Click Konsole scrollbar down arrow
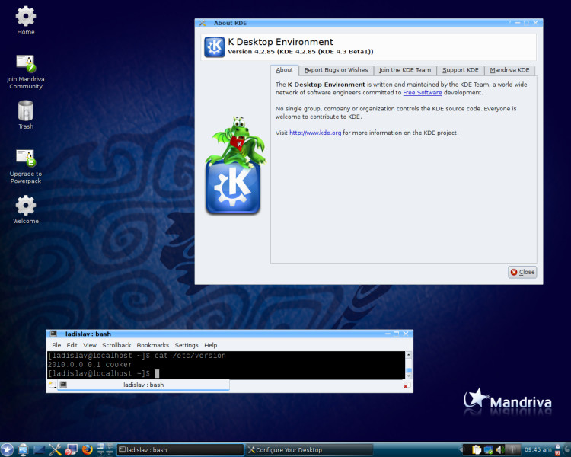The height and width of the screenshot is (457, 571). (x=409, y=376)
